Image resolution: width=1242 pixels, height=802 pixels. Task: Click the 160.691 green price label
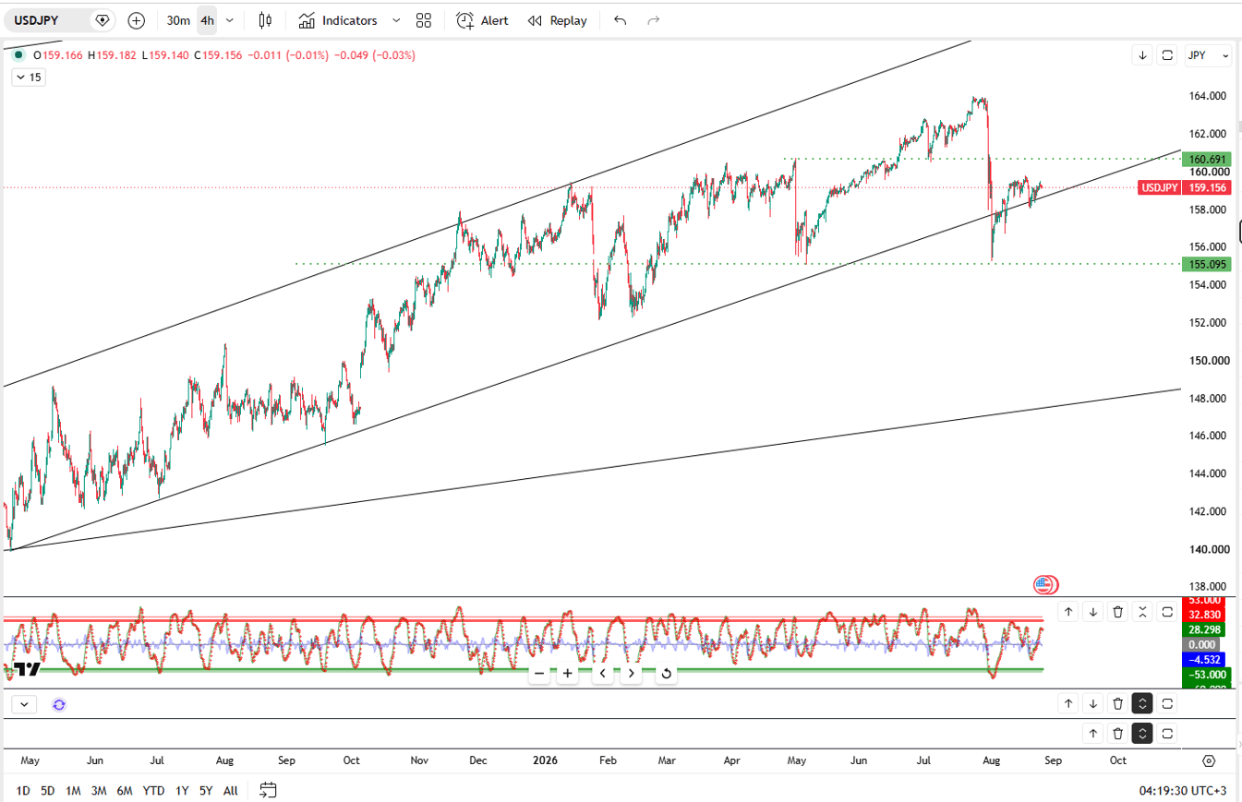(1206, 159)
